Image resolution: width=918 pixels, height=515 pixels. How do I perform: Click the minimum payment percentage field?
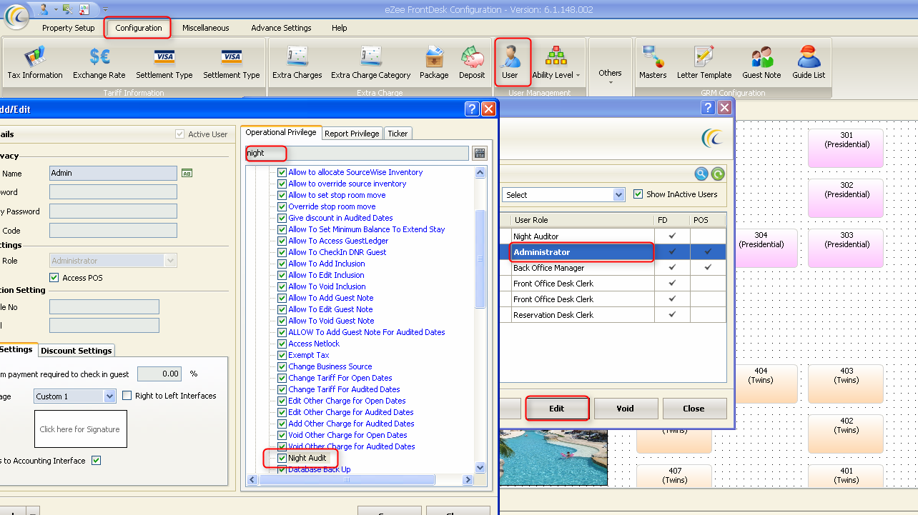(159, 374)
